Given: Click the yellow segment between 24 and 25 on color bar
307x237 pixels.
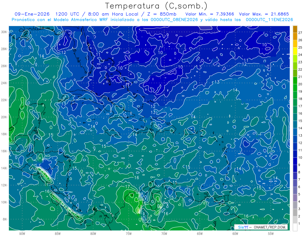Looking at the screenshot, I should [295, 51].
